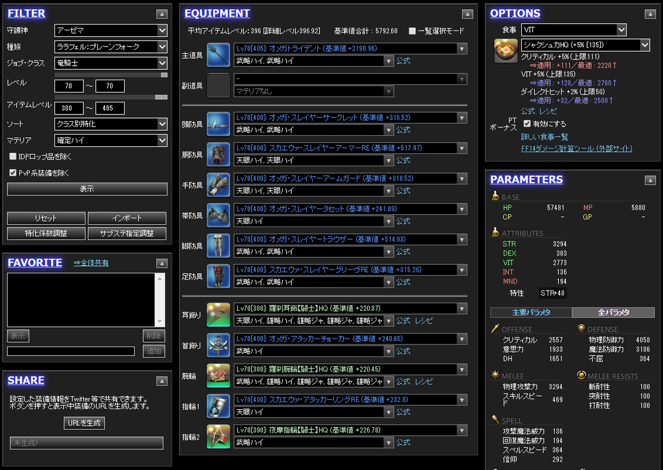The image size is (663, 470).
Task: Open the ⇒全体共有 link in FAVORITE
Action: [91, 263]
